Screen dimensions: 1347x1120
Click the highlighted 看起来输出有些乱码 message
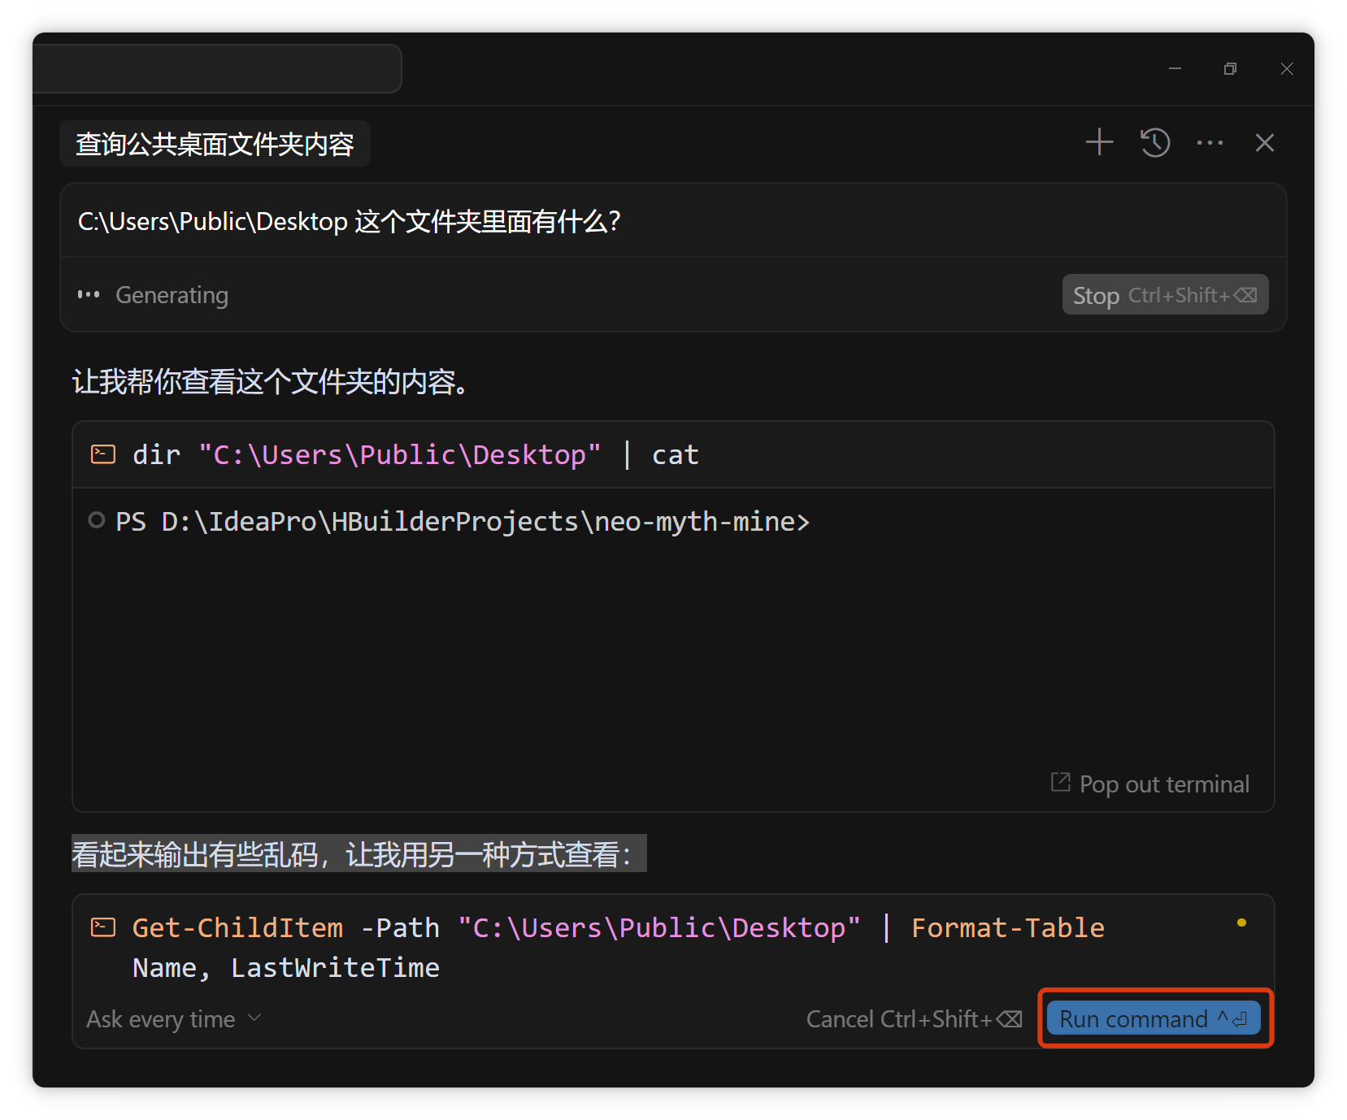[x=358, y=853]
